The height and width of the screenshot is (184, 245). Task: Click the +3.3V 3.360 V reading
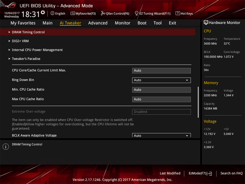pyautogui.click(x=209, y=147)
